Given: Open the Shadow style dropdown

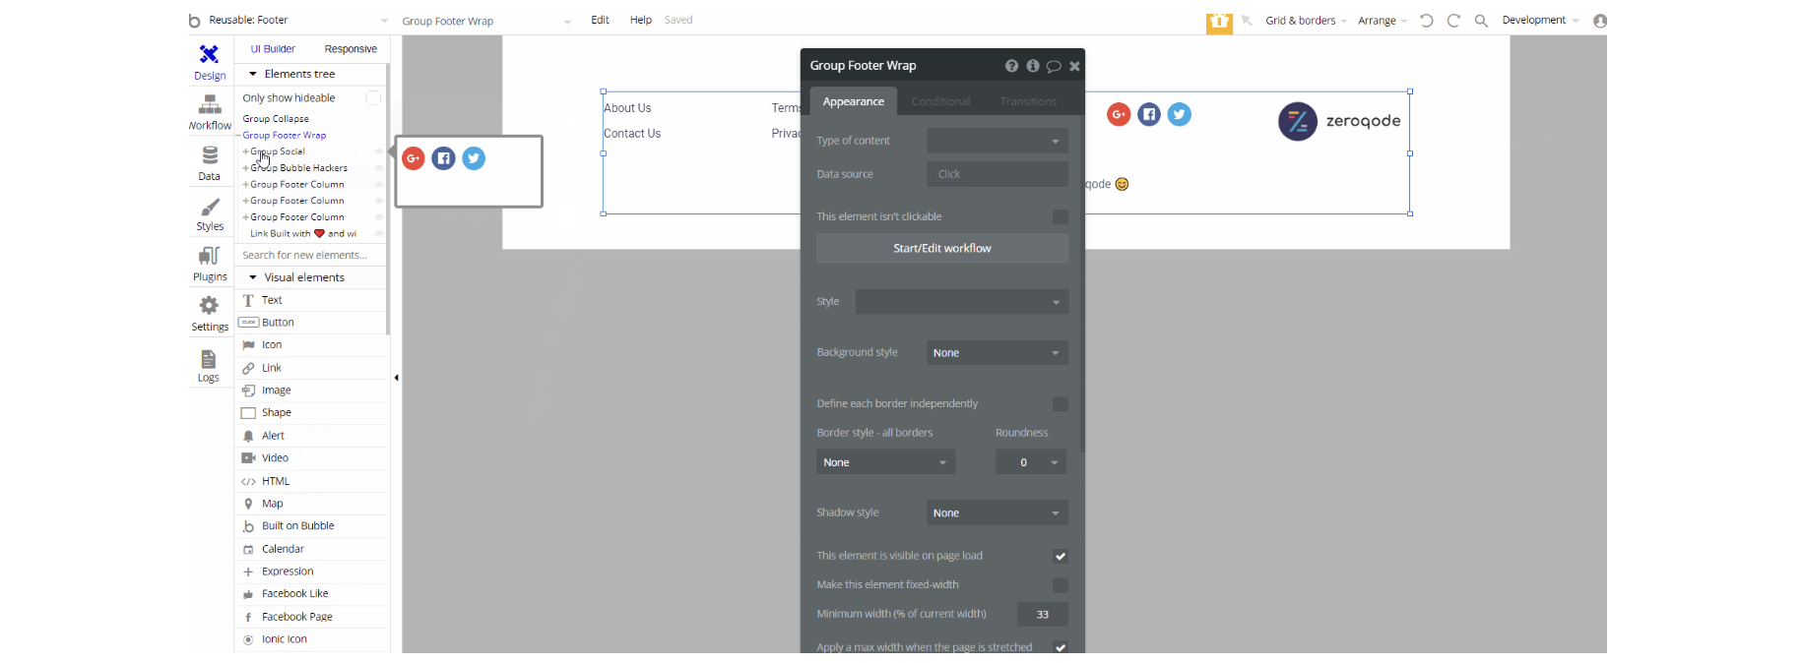Looking at the screenshot, I should coord(998,512).
